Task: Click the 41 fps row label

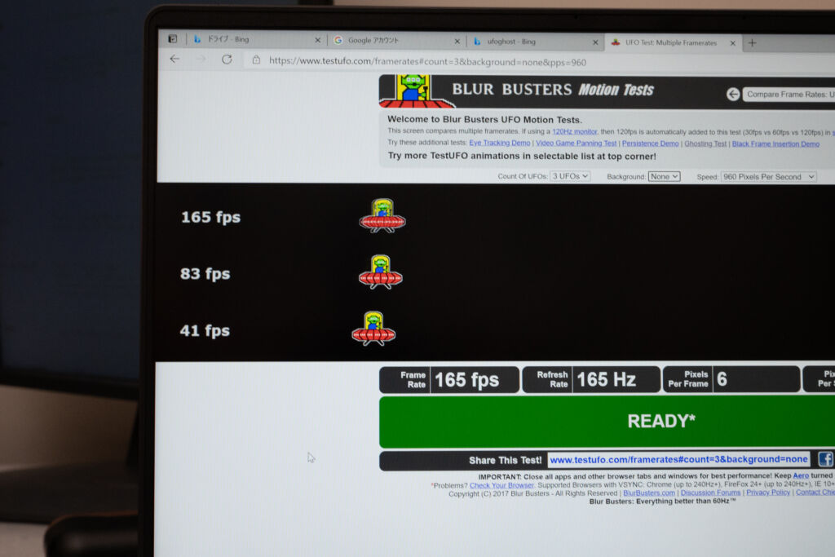Action: pyautogui.click(x=205, y=330)
